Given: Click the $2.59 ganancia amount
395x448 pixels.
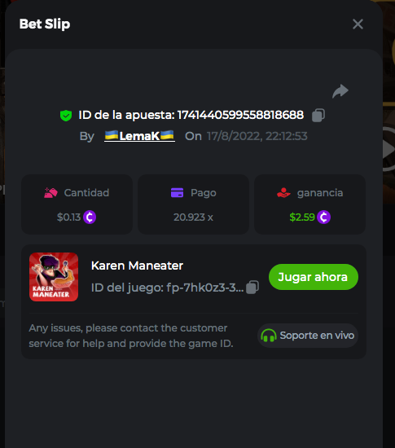Looking at the screenshot, I should [302, 217].
